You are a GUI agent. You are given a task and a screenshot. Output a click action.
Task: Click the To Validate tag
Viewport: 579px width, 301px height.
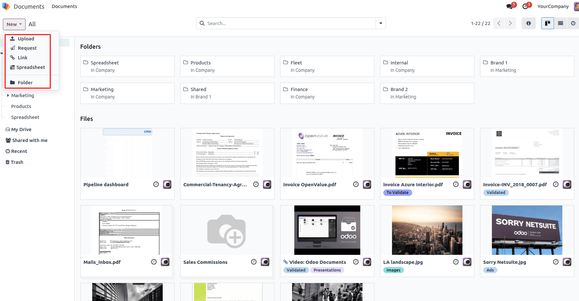pos(397,193)
